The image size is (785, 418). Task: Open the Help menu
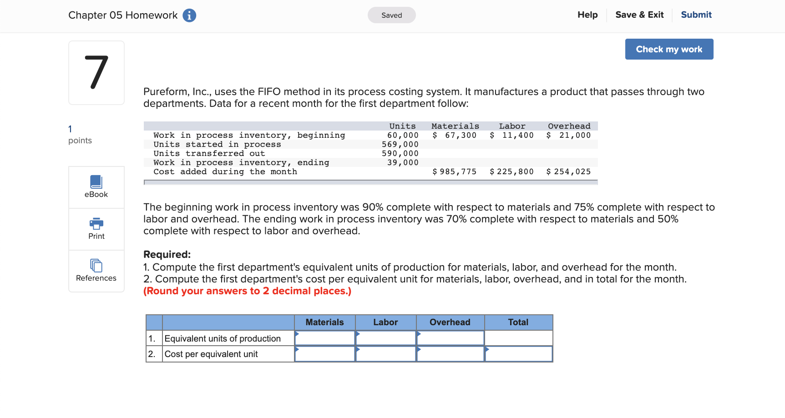click(587, 15)
